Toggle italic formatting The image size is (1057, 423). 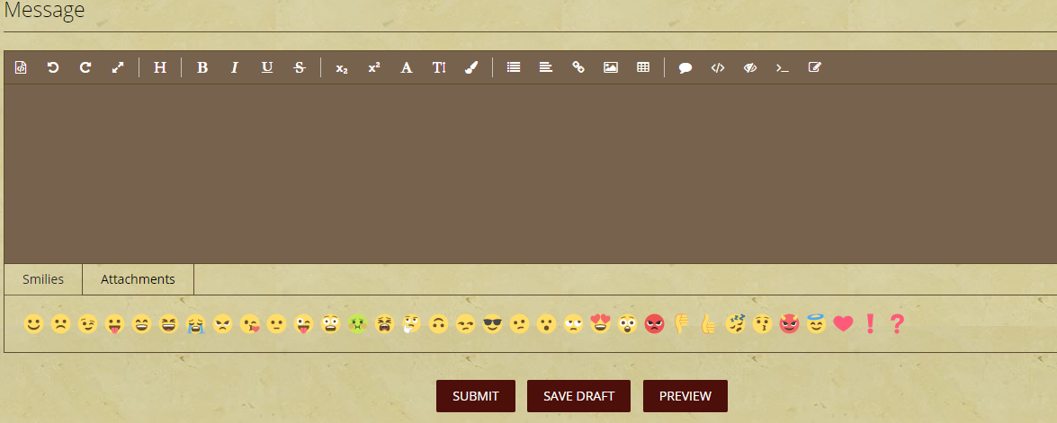point(235,67)
